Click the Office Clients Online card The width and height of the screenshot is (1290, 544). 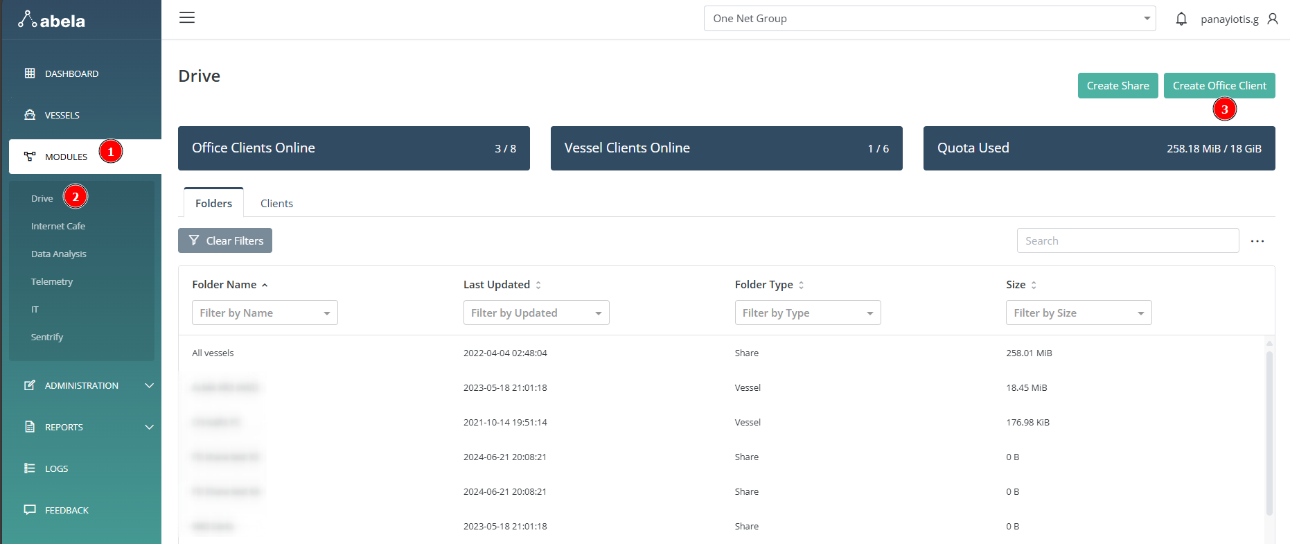354,148
